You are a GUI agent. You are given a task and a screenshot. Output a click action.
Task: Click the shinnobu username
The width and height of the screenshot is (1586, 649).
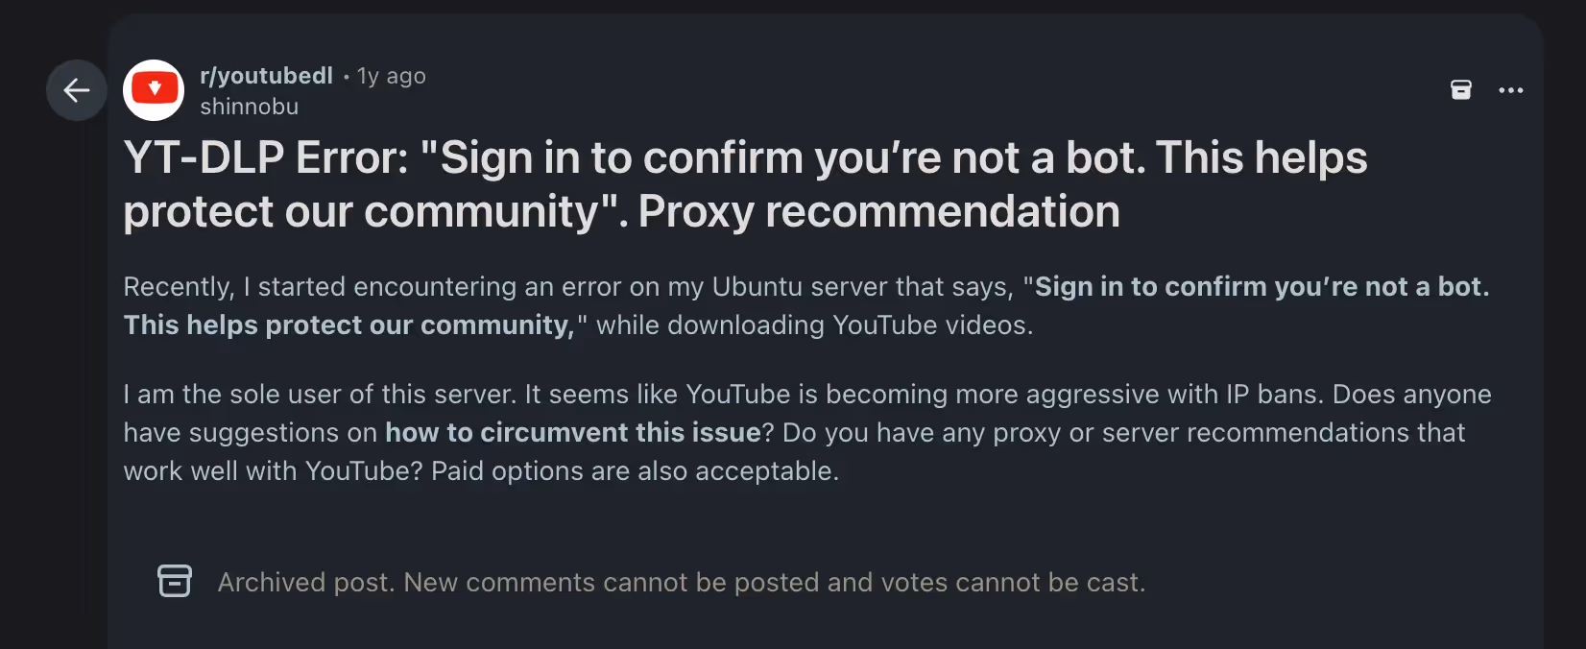pyautogui.click(x=250, y=107)
